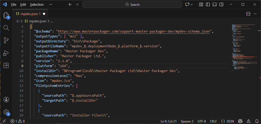The width and height of the screenshot is (261, 124).
Task: Click the Search command center box
Action: click(132, 4)
